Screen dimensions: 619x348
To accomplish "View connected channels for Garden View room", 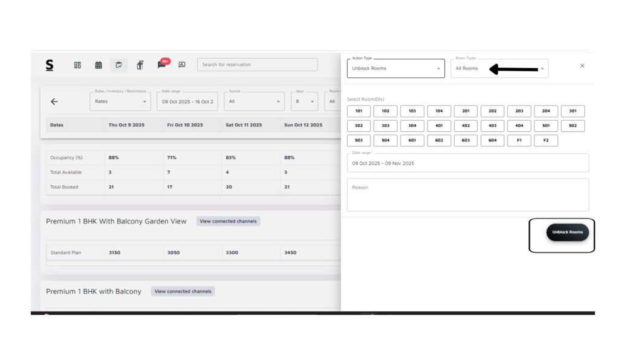I will click(x=228, y=221).
